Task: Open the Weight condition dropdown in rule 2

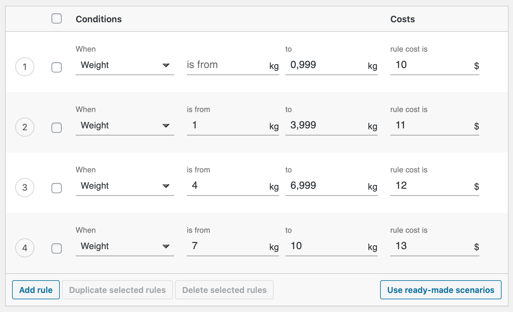Action: (125, 125)
